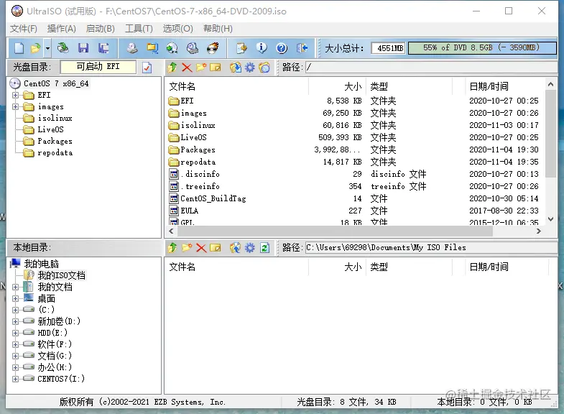This screenshot has width=564, height=414.
Task: Open the dropdown arrow next to Open icon
Action: (47, 48)
